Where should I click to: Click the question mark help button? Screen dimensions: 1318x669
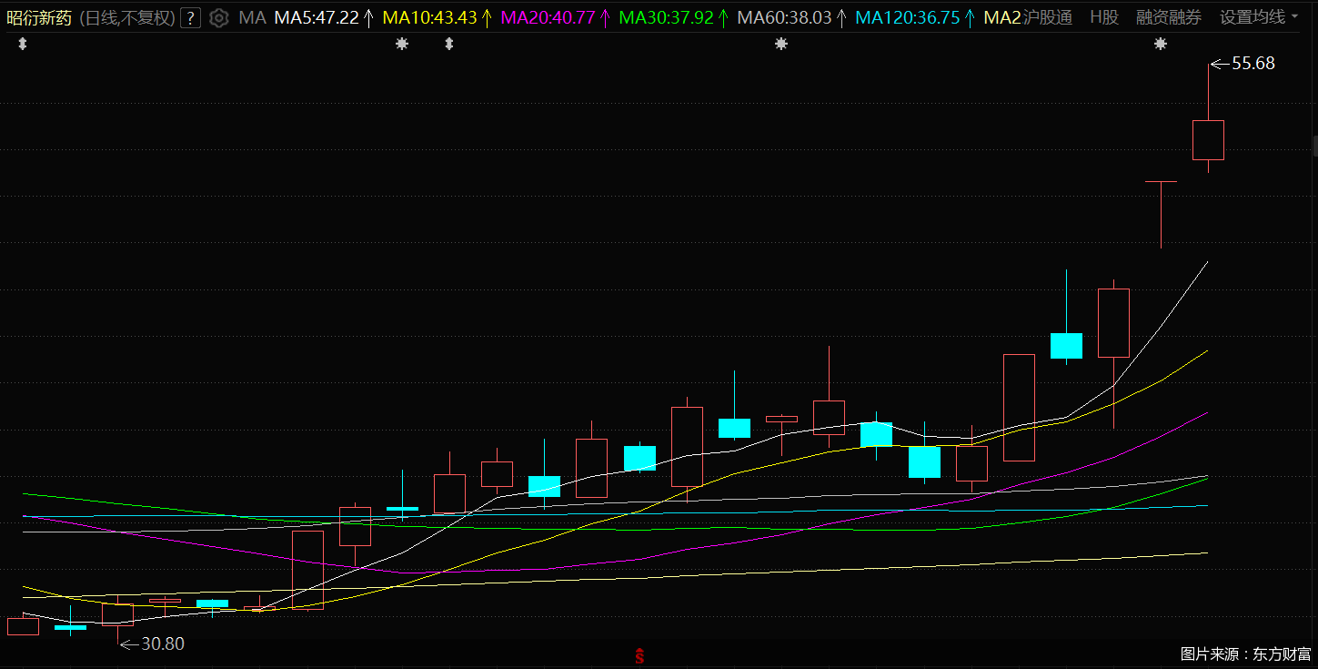[190, 17]
